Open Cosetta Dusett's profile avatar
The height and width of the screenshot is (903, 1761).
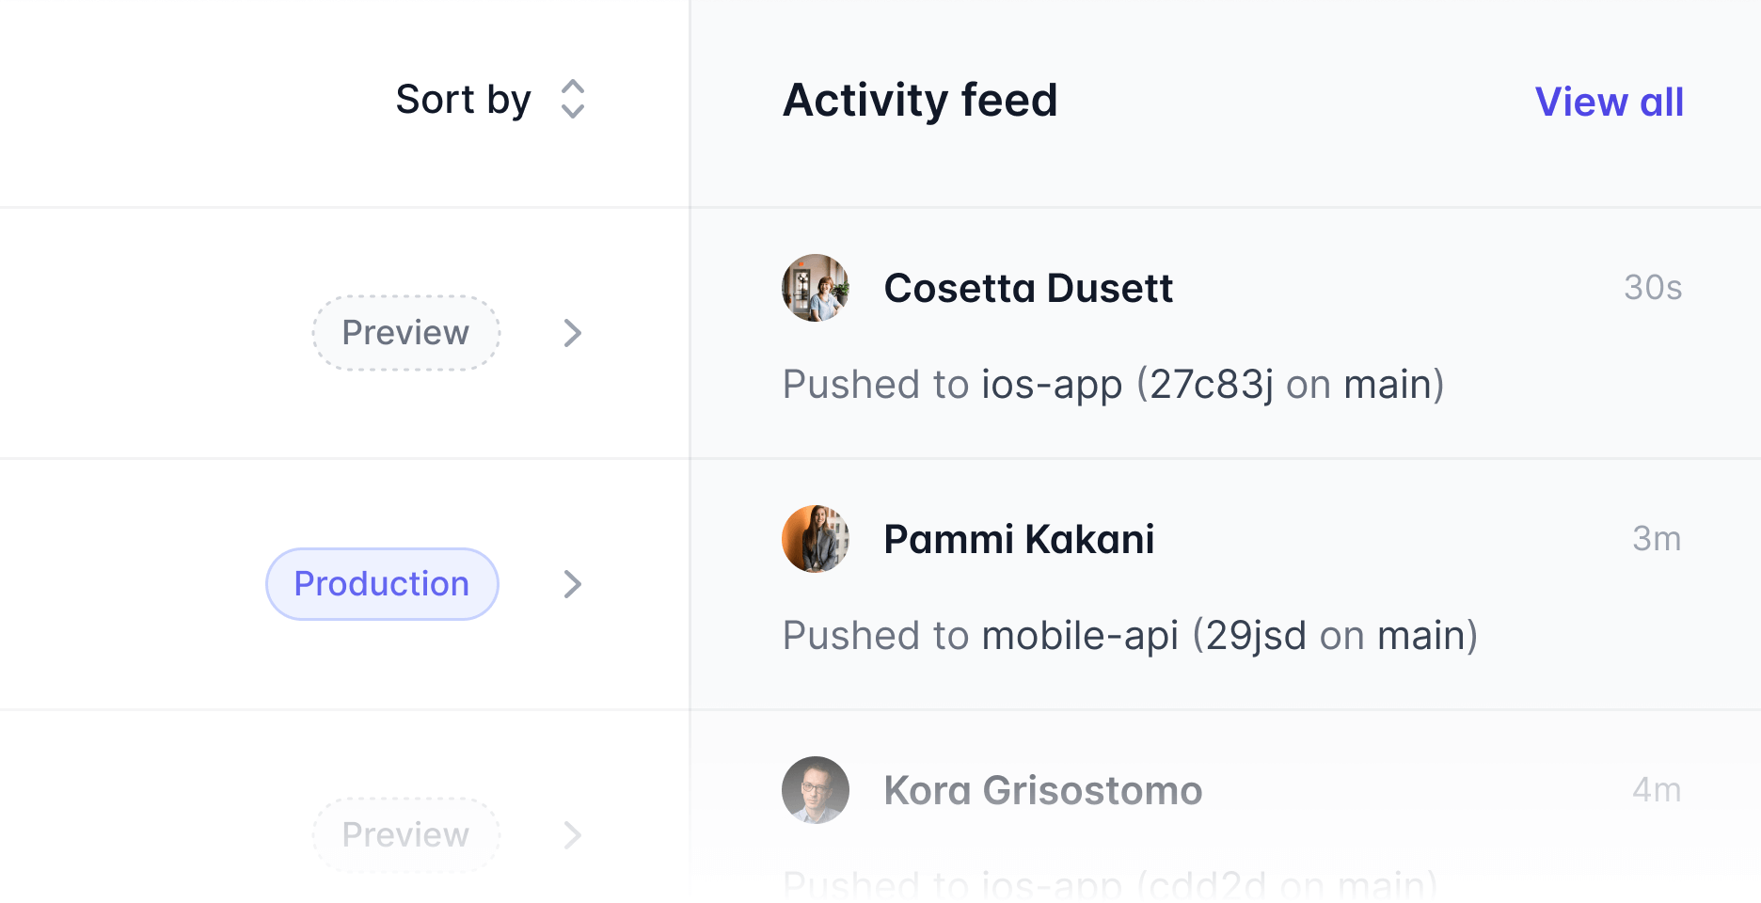[x=816, y=289]
